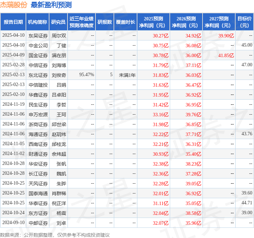This screenshot has height=238, width=254.
Task: Select the 中邮证券 institution cell
Action: [38, 223]
